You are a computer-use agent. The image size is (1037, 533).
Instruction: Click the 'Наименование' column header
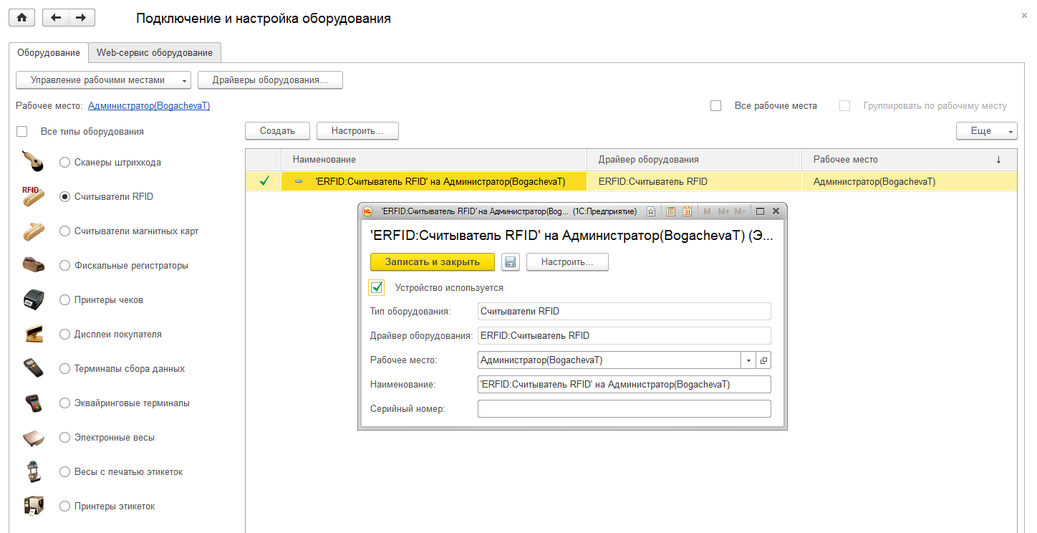(x=434, y=160)
